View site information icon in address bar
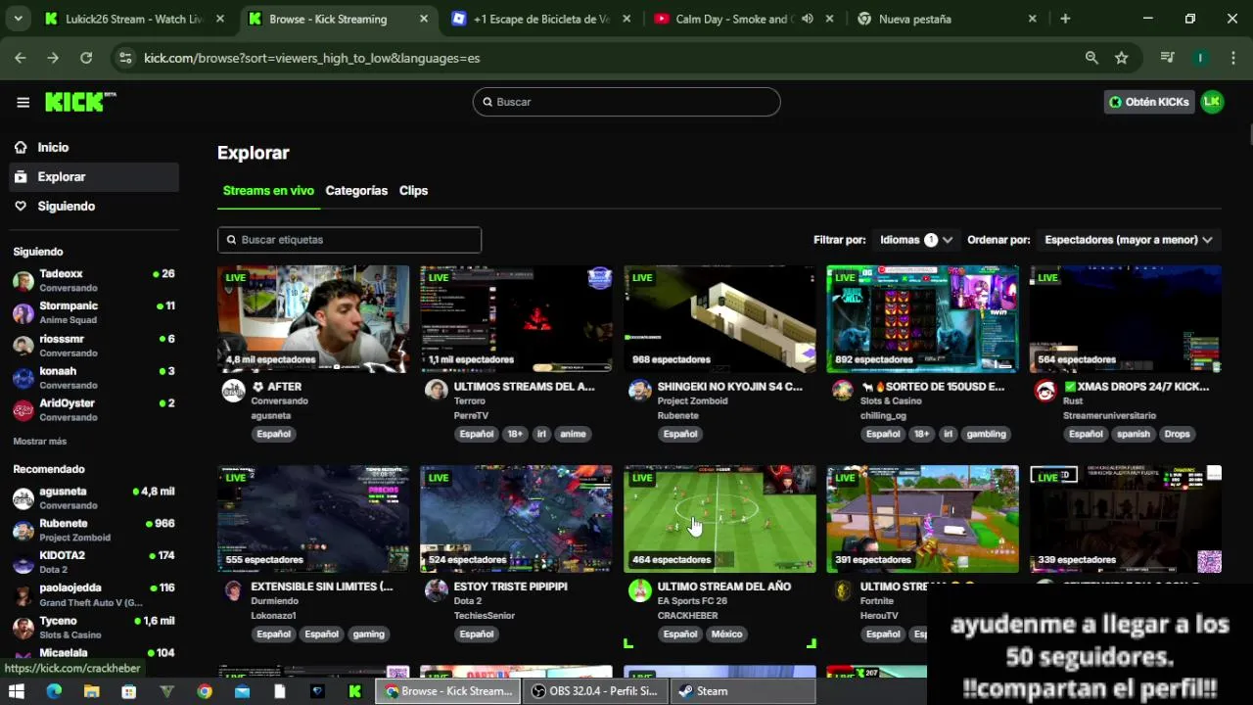The height and width of the screenshot is (705, 1253). 125,58
